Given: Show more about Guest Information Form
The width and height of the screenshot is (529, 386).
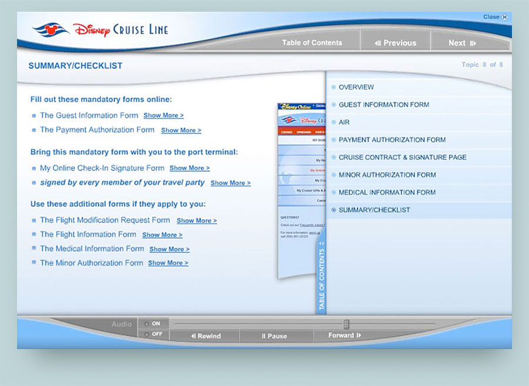Looking at the screenshot, I should [x=163, y=116].
